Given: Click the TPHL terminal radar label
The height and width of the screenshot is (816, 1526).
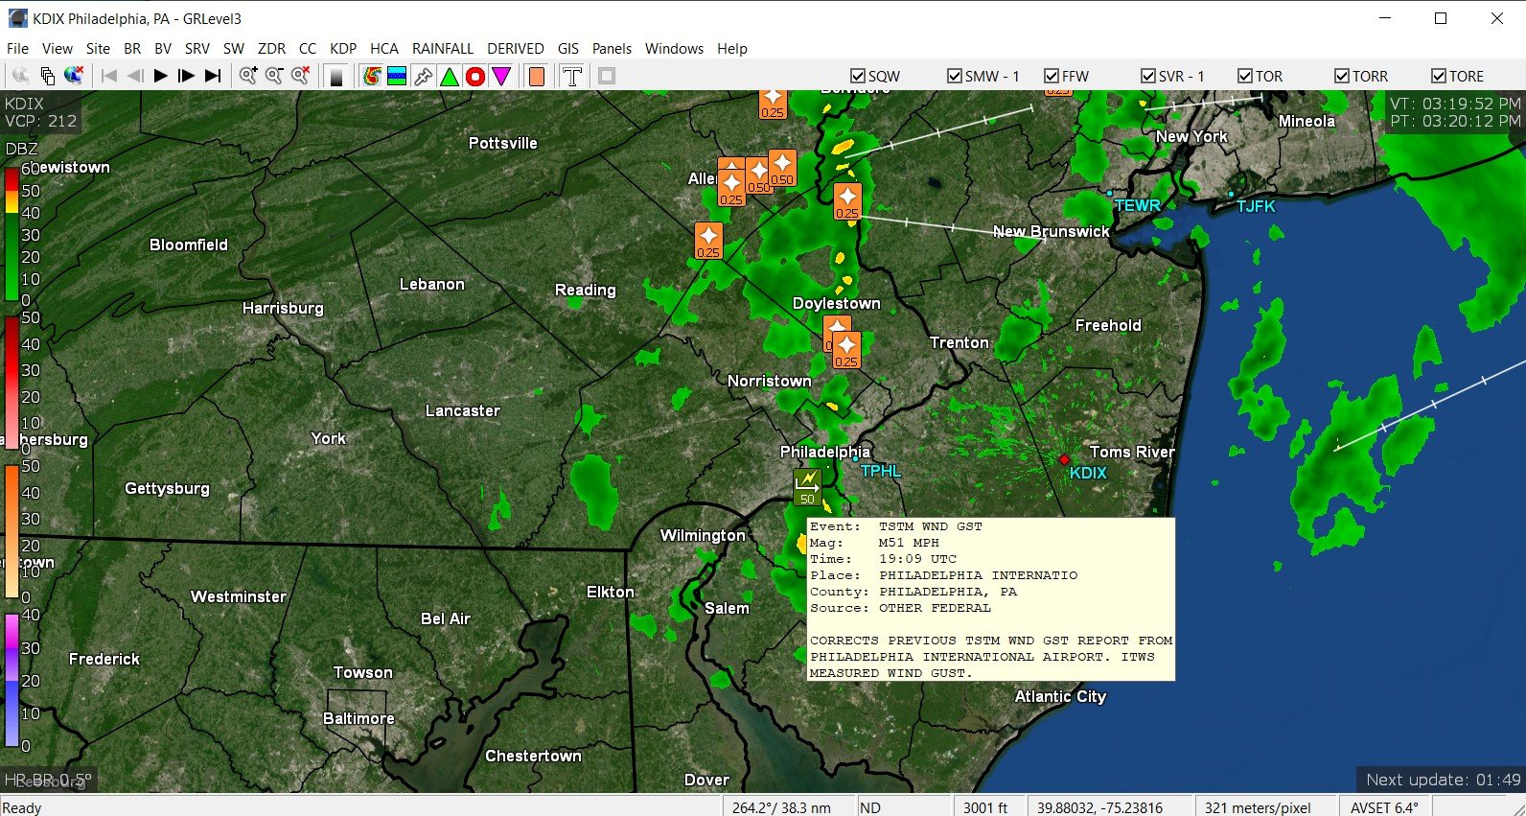Looking at the screenshot, I should coord(880,471).
